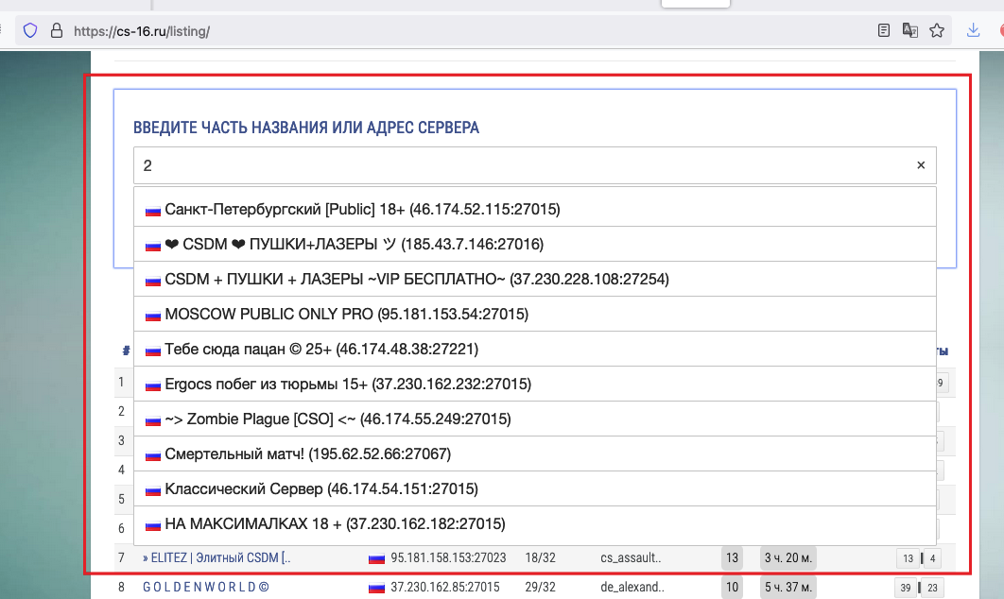The width and height of the screenshot is (1004, 599).
Task: Select Санкт-Петербургский [Public] 18+ suggestion
Action: 535,209
